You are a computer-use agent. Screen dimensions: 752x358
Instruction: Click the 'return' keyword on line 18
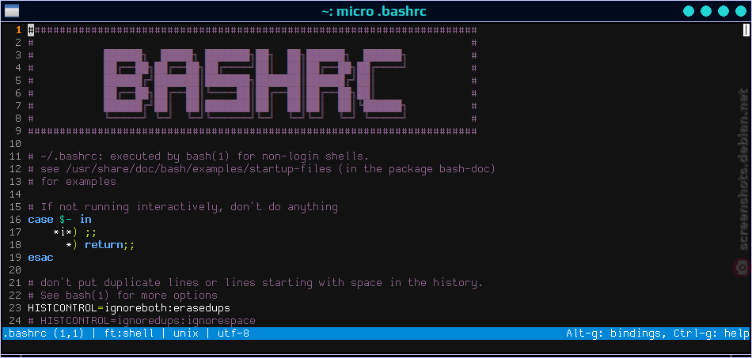pos(104,245)
